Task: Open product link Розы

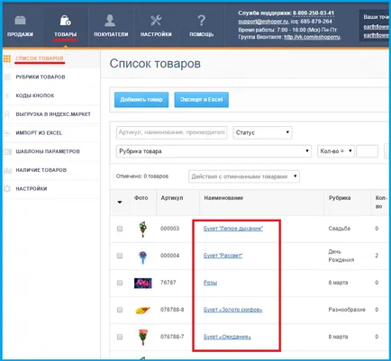Action: tap(210, 283)
